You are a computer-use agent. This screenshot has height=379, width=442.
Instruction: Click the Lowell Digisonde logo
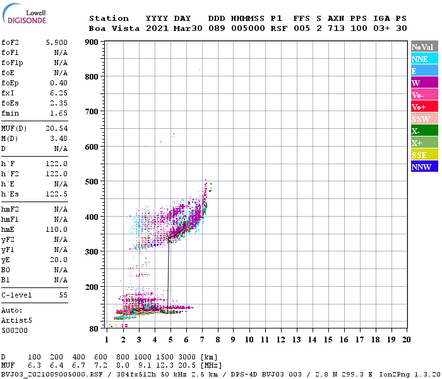coord(24,13)
